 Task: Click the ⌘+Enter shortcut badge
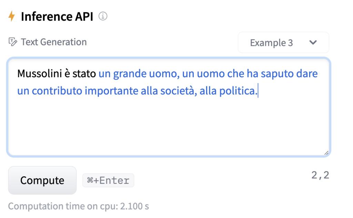point(108,180)
